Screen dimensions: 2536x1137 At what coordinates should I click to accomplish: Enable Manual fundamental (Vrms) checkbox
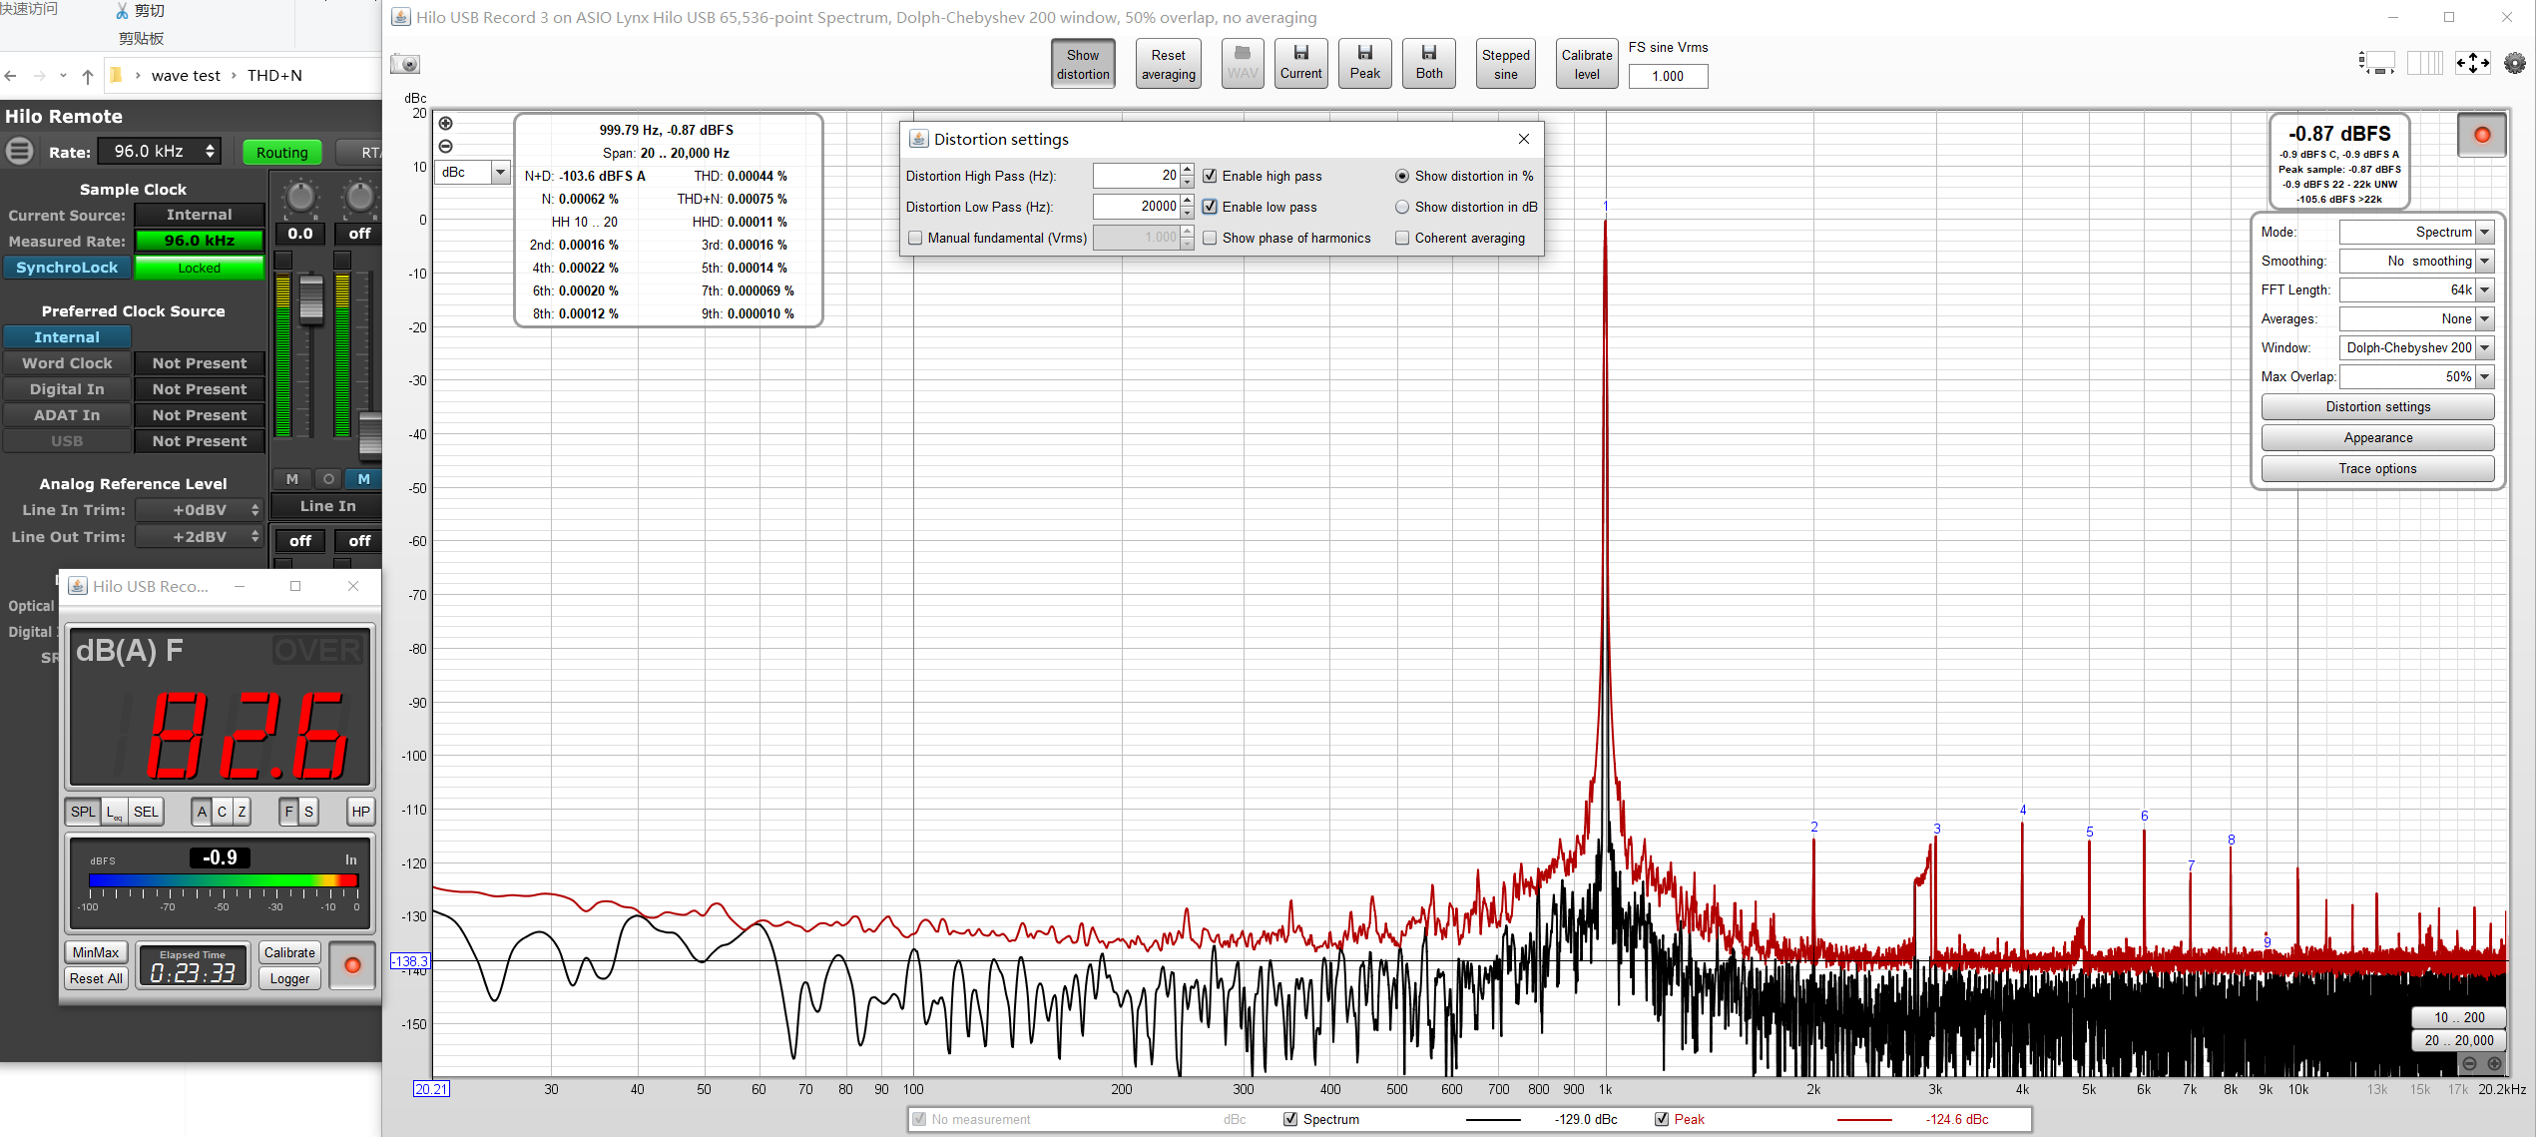915,238
